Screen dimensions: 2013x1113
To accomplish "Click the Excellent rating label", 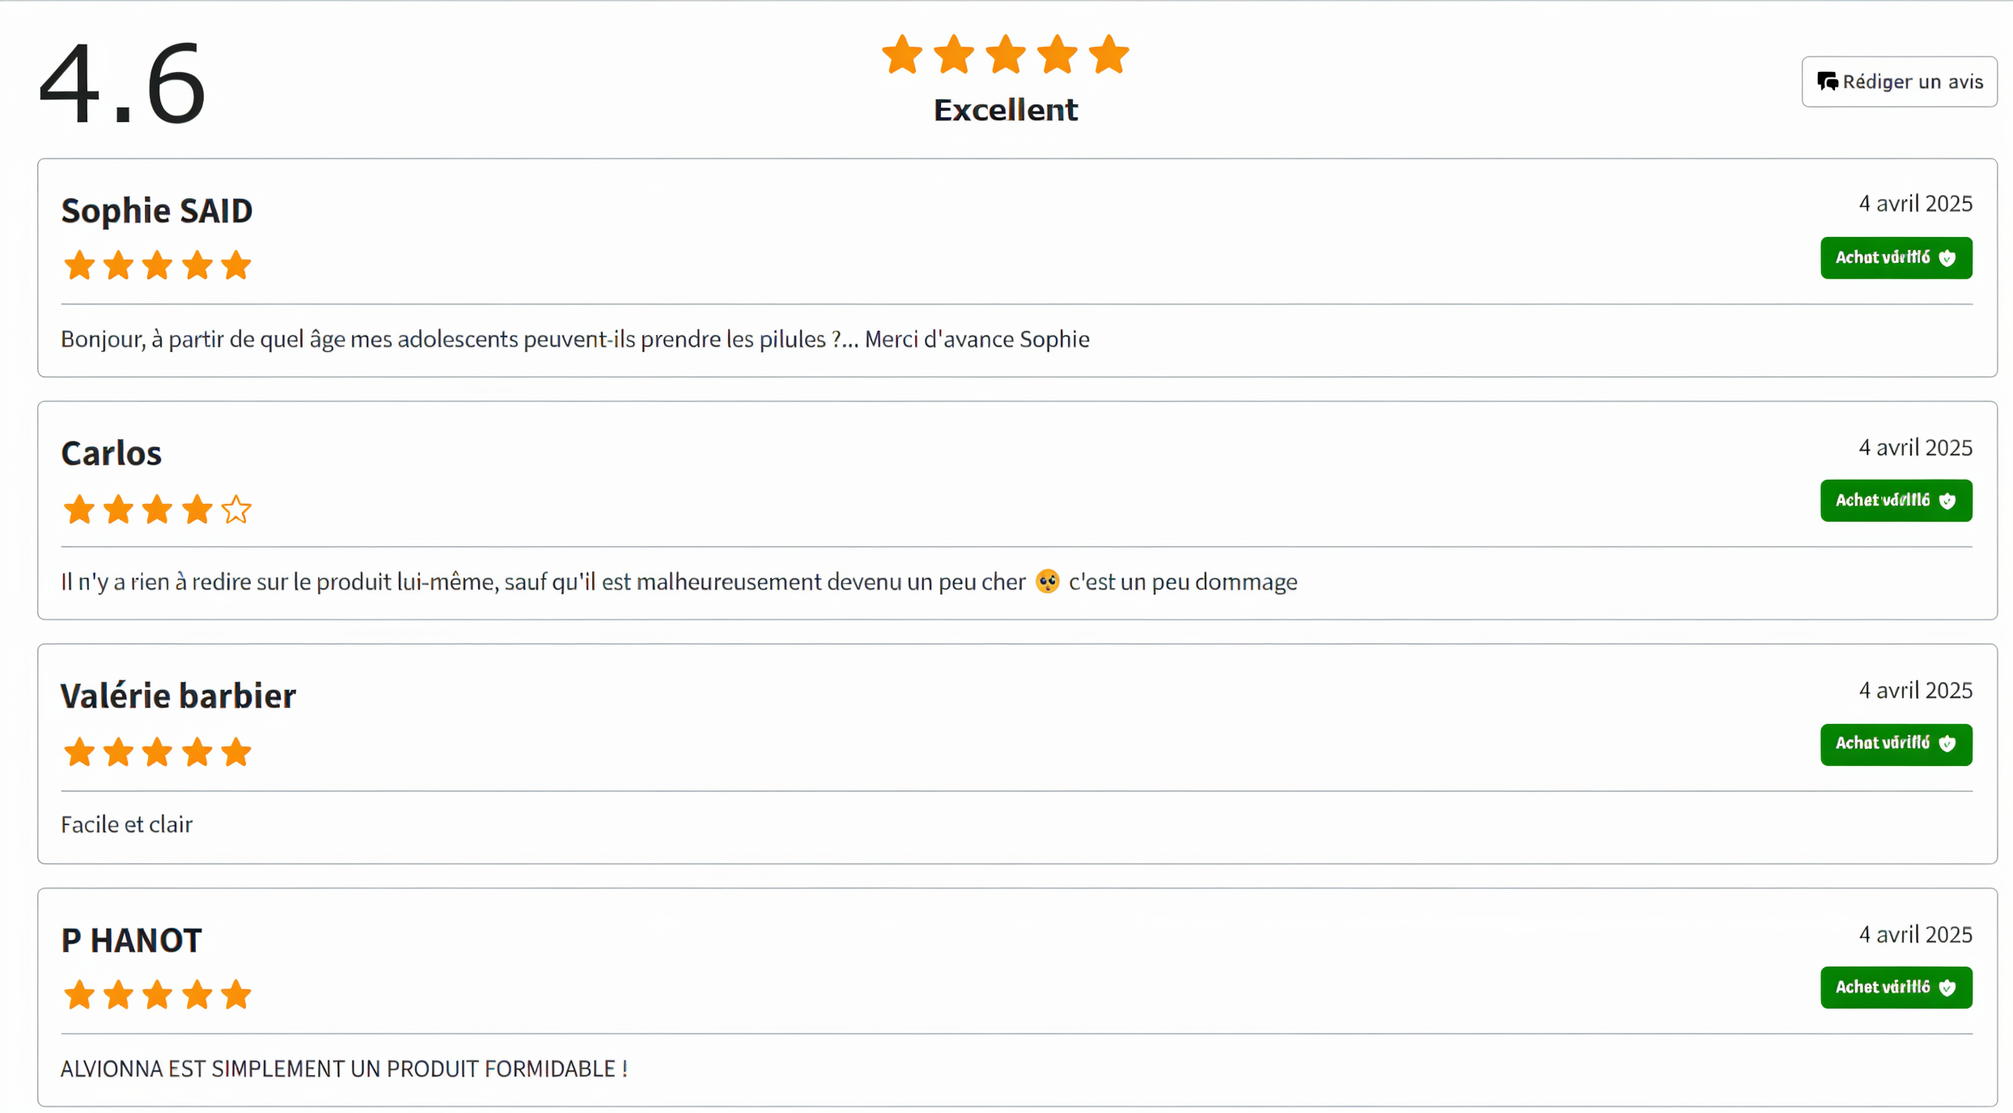I will point(1006,110).
